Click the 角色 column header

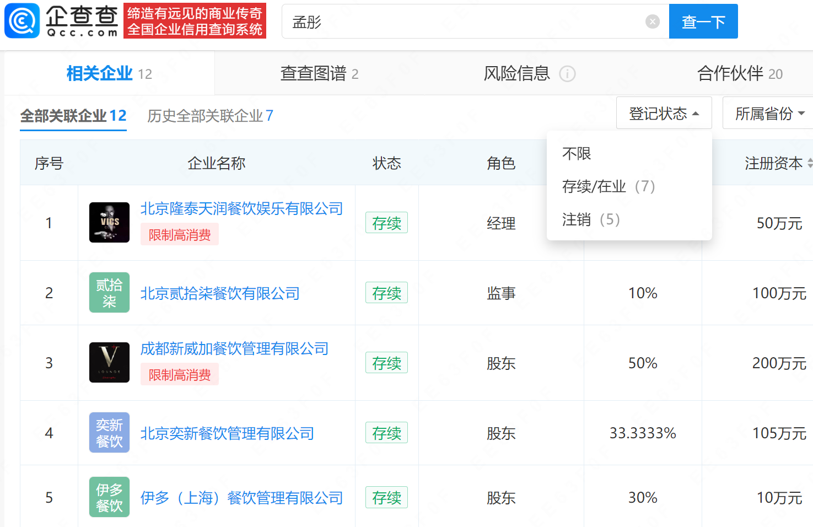click(x=501, y=163)
